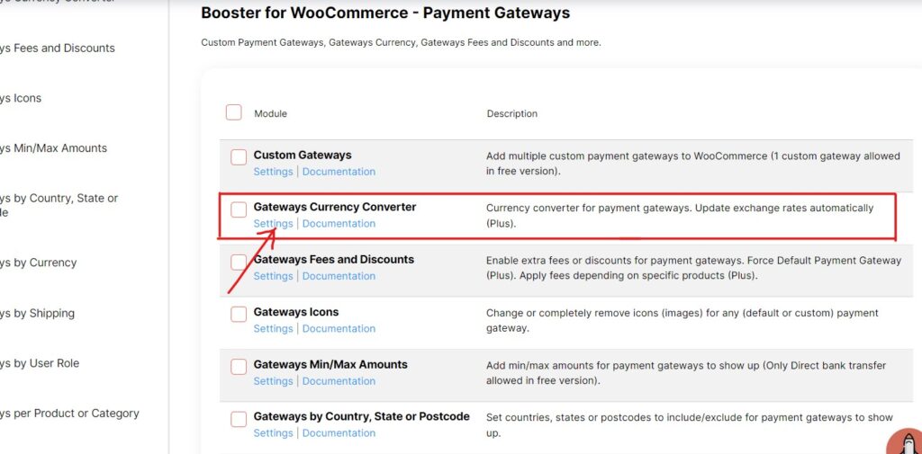Open Settings link under Custom Gateways
The image size is (922, 454).
(x=273, y=172)
